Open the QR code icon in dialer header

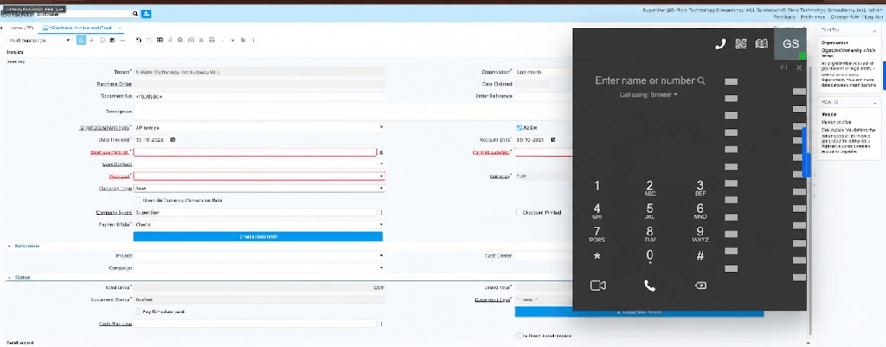pyautogui.click(x=741, y=44)
